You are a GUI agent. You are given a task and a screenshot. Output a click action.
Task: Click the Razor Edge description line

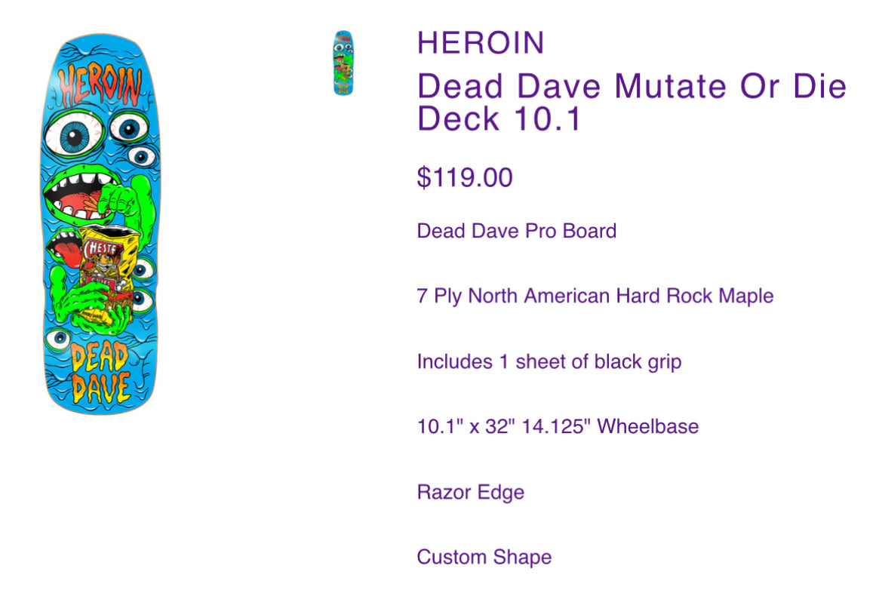point(470,492)
